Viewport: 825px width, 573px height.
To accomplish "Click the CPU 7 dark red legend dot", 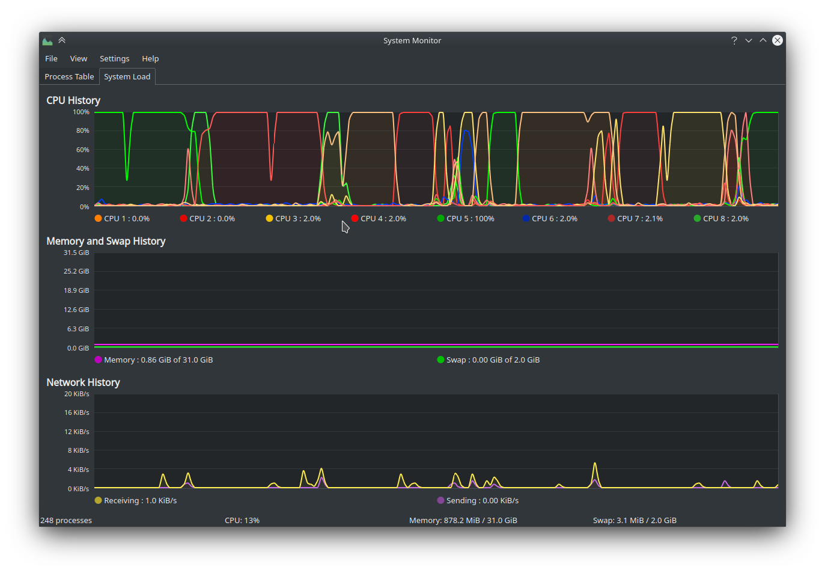I will pos(611,218).
